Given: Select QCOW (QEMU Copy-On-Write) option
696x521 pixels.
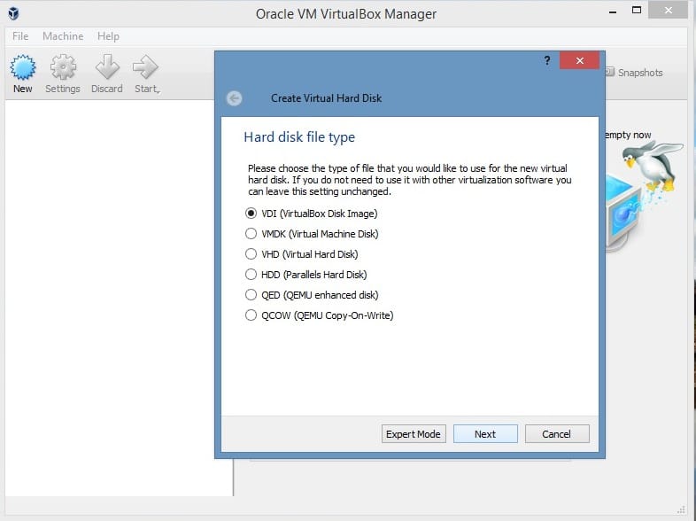Looking at the screenshot, I should pos(251,315).
